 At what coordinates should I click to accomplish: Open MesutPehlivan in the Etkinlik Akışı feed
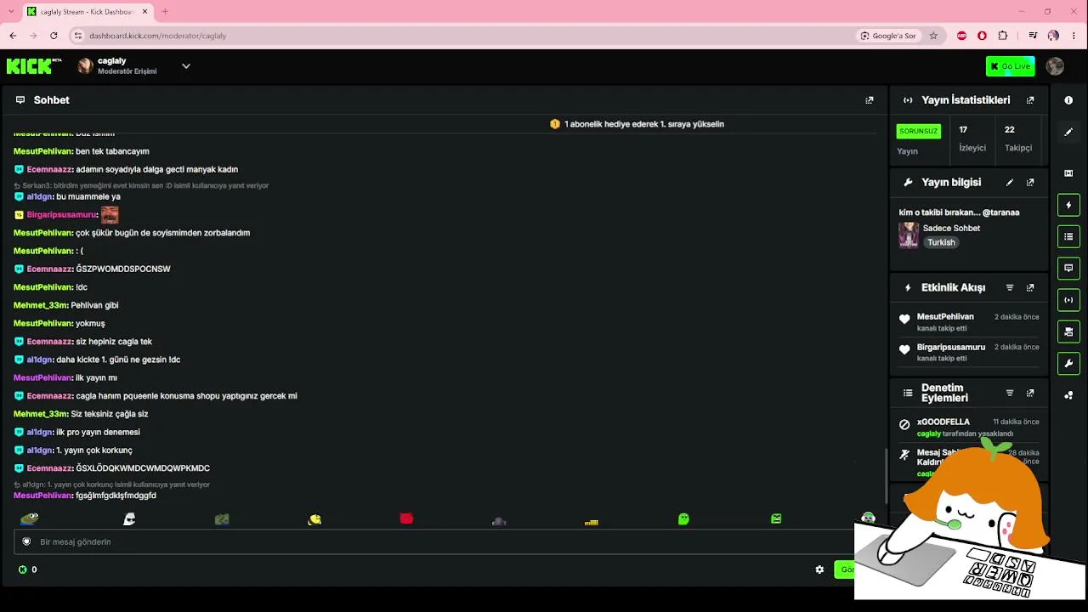945,316
